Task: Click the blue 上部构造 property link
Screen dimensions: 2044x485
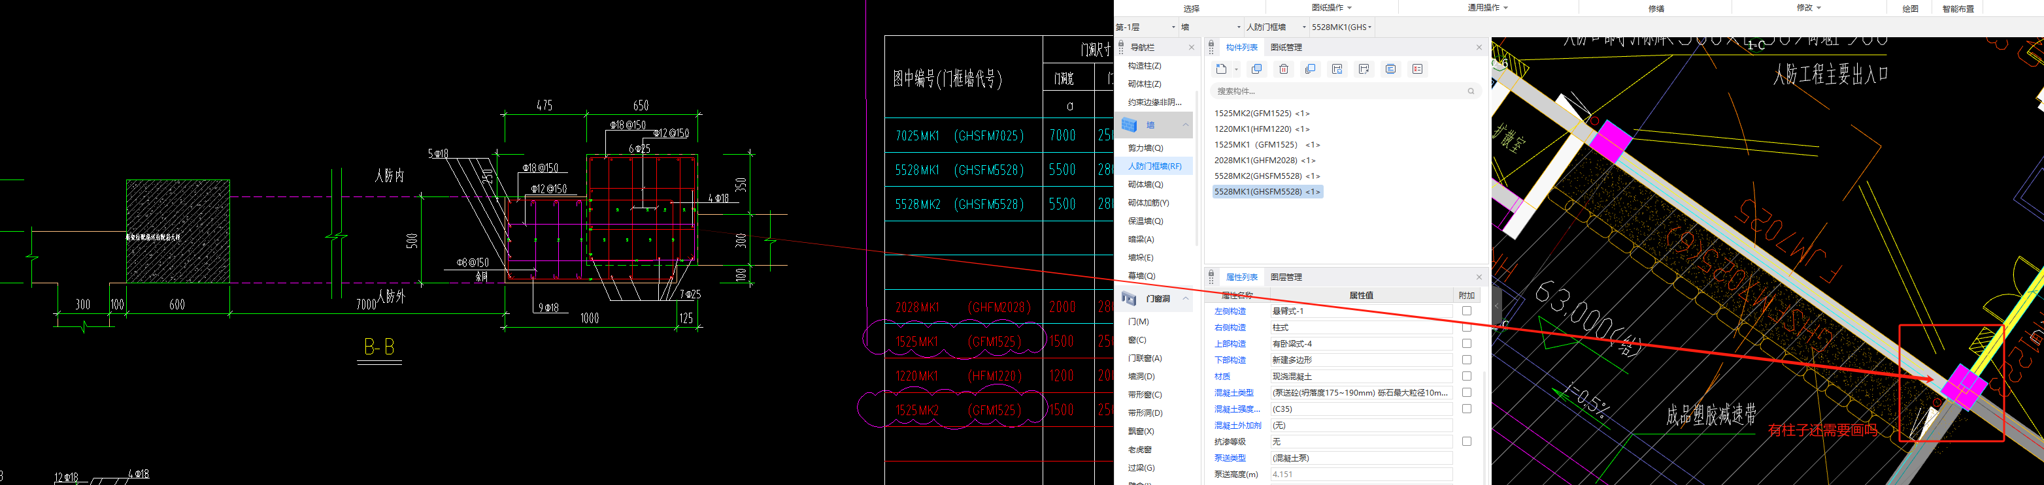Action: 1230,344
